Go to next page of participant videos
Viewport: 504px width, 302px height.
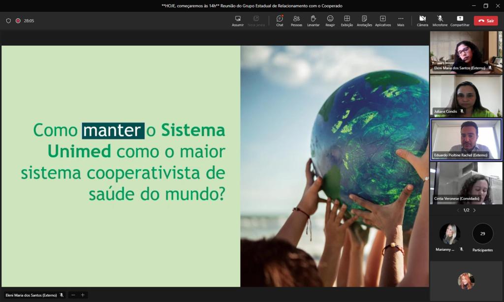tap(474, 210)
